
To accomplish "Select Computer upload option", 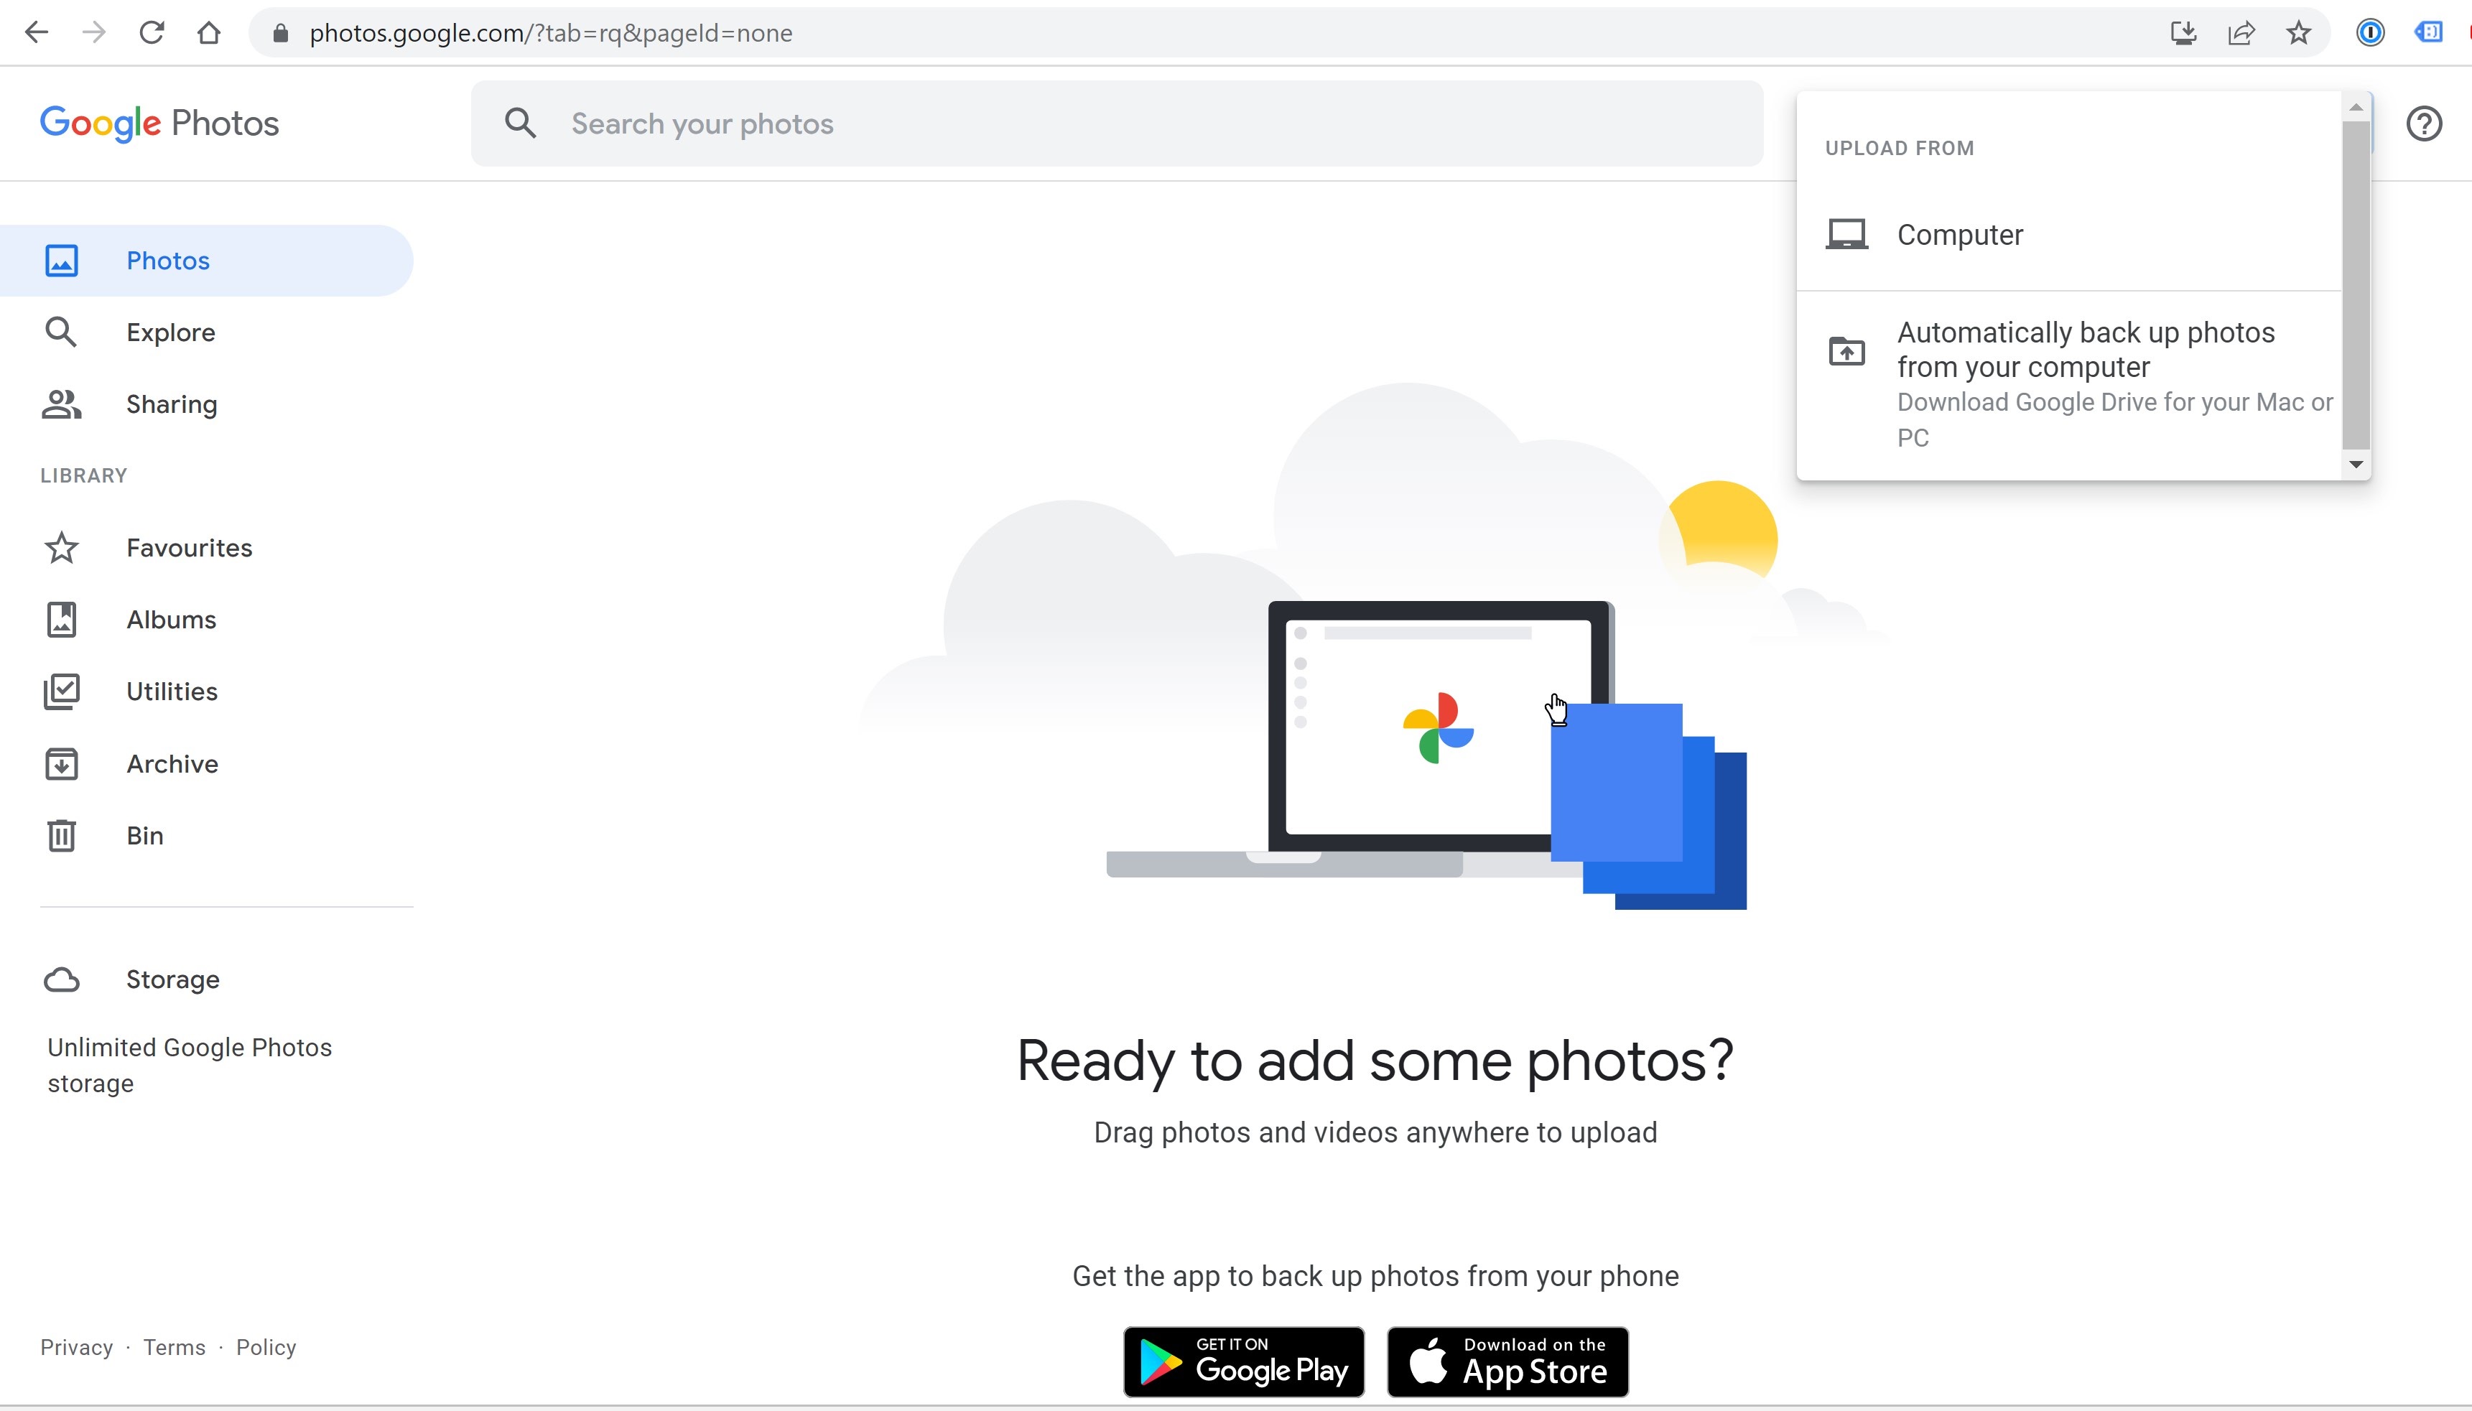I will [x=1959, y=234].
